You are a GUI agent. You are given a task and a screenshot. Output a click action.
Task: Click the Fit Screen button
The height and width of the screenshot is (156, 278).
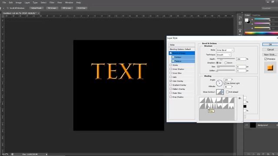point(52,8)
